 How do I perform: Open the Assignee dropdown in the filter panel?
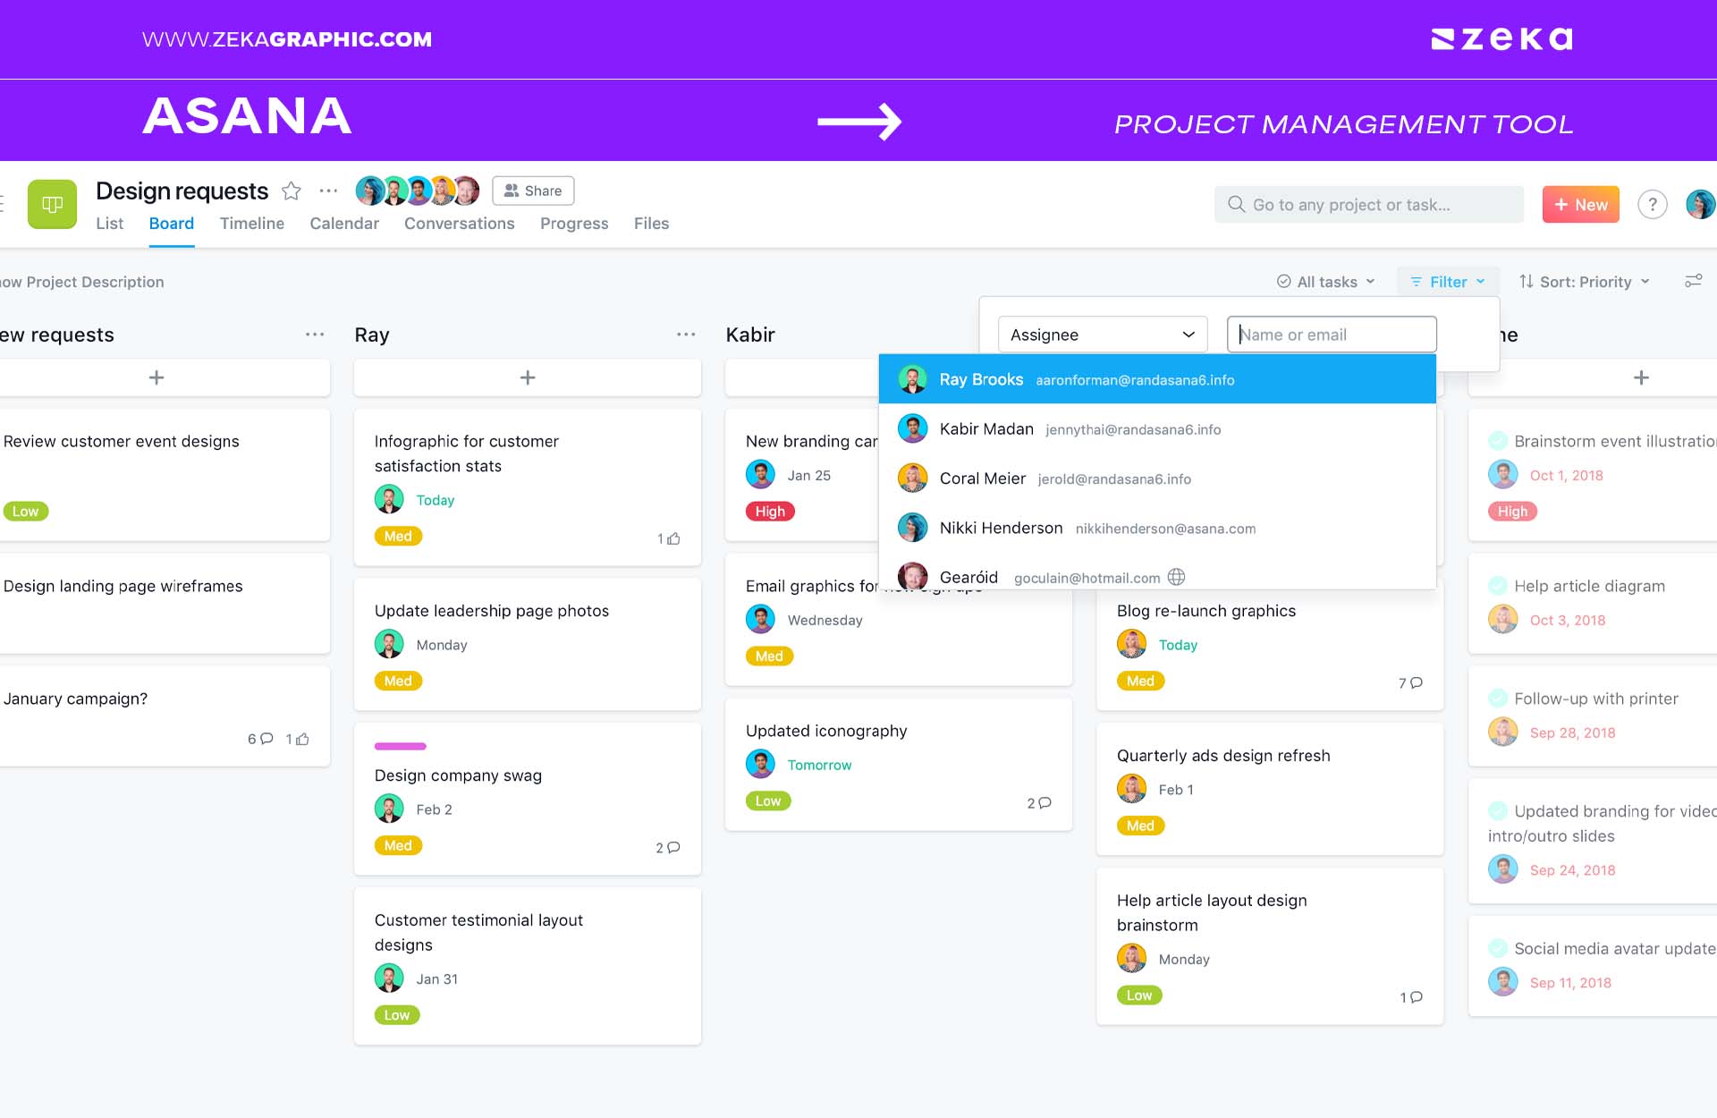1102,334
